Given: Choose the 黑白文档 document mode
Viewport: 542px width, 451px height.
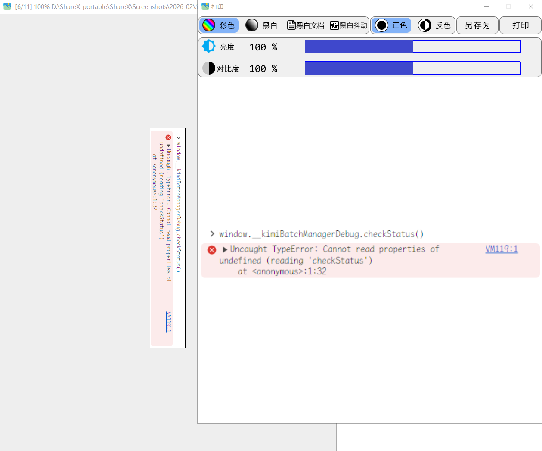Looking at the screenshot, I should [x=310, y=25].
